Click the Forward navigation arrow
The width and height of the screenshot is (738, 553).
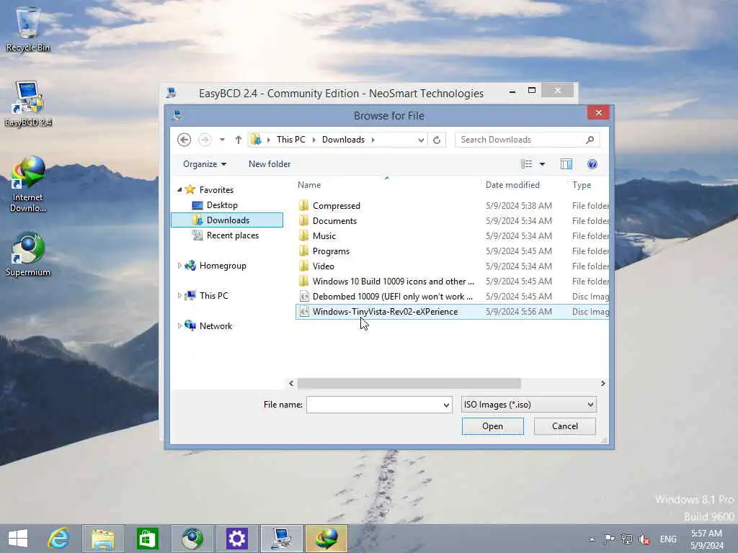[x=204, y=140]
